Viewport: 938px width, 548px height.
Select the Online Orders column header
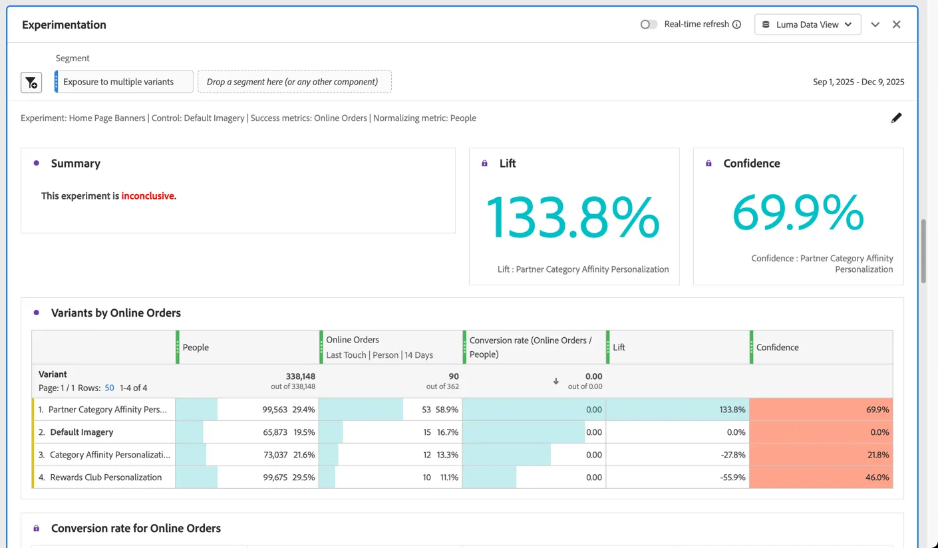[391, 347]
